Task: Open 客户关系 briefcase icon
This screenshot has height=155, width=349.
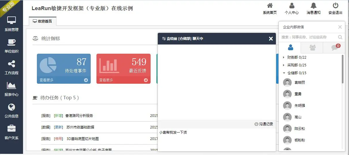Action: tap(12, 128)
